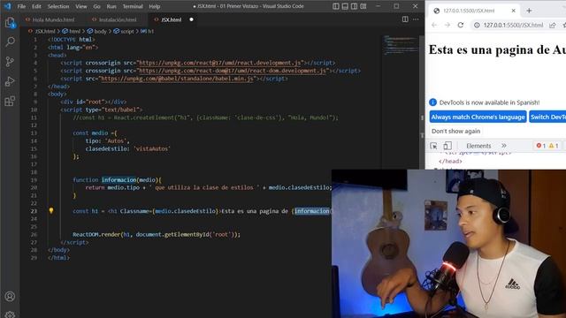Open the Help menu
The height and width of the screenshot is (318, 566).
point(154,6)
